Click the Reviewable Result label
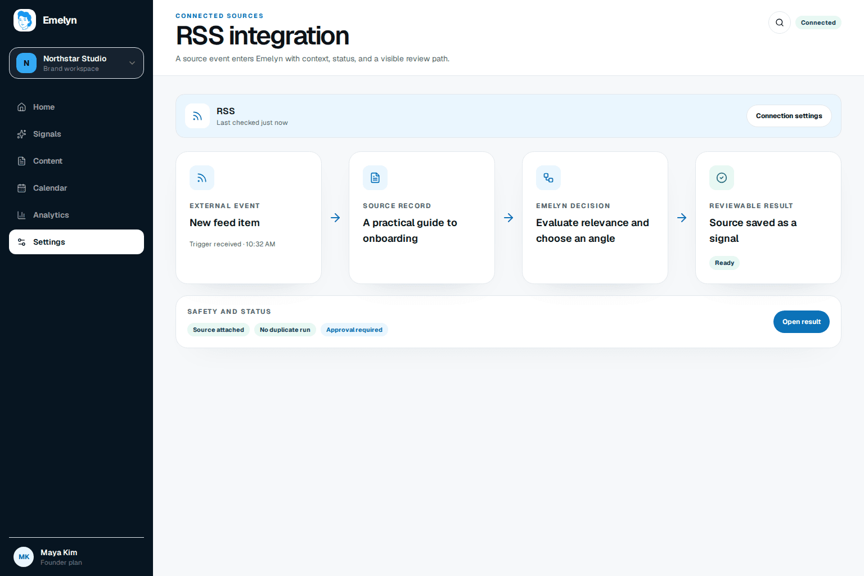This screenshot has height=576, width=864. tap(751, 206)
